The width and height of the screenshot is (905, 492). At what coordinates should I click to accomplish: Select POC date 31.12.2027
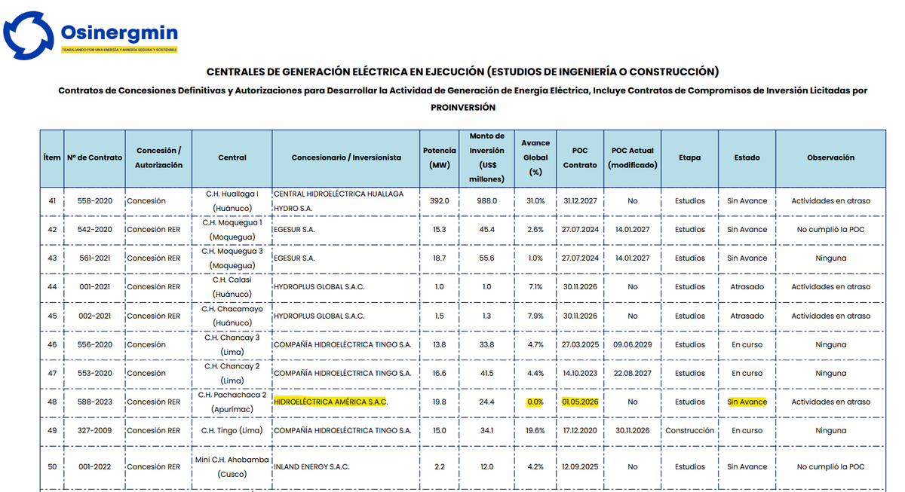[580, 201]
